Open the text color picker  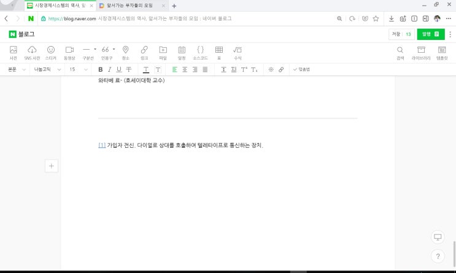pos(146,70)
